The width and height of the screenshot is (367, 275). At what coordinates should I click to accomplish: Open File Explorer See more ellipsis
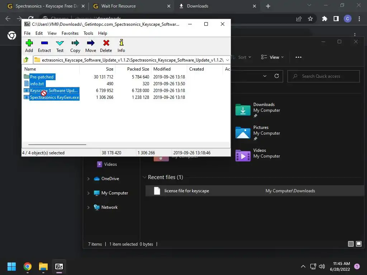click(299, 57)
